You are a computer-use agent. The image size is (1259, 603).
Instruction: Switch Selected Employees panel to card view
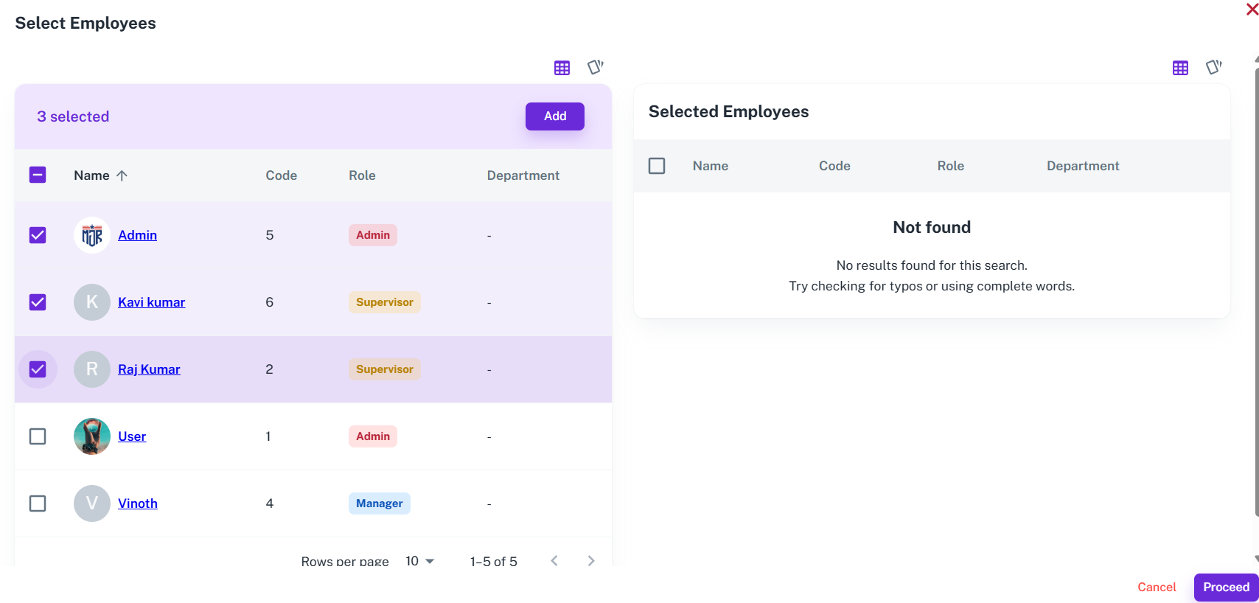[1213, 67]
